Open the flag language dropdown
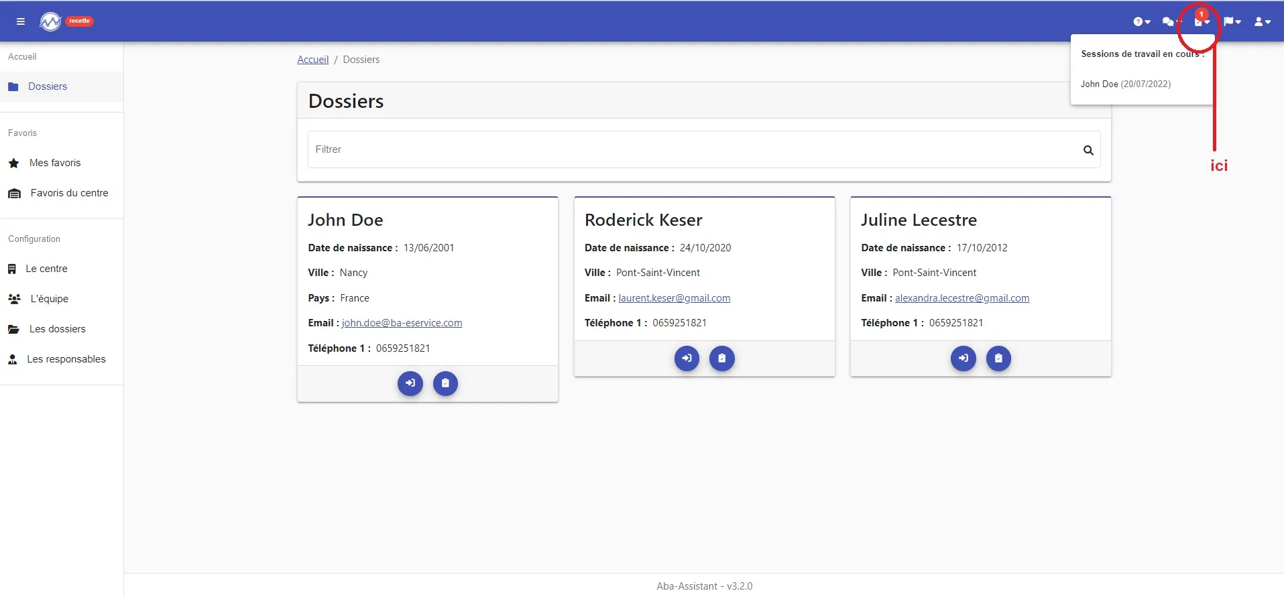 point(1232,22)
